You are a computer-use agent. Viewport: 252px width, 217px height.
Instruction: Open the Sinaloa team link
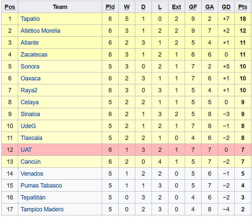(x=30, y=114)
